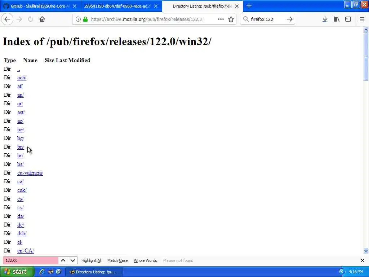The image size is (369, 277).
Task: Open the an/ directory
Action: (21, 95)
